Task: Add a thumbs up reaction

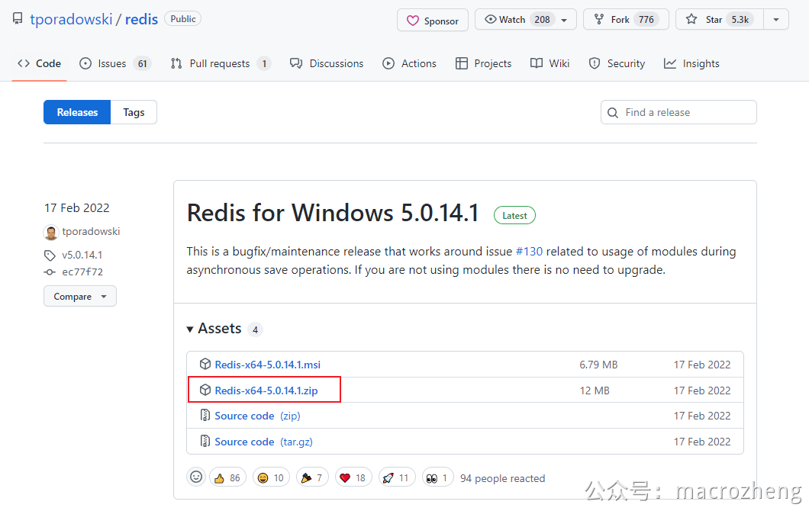Action: 227,478
